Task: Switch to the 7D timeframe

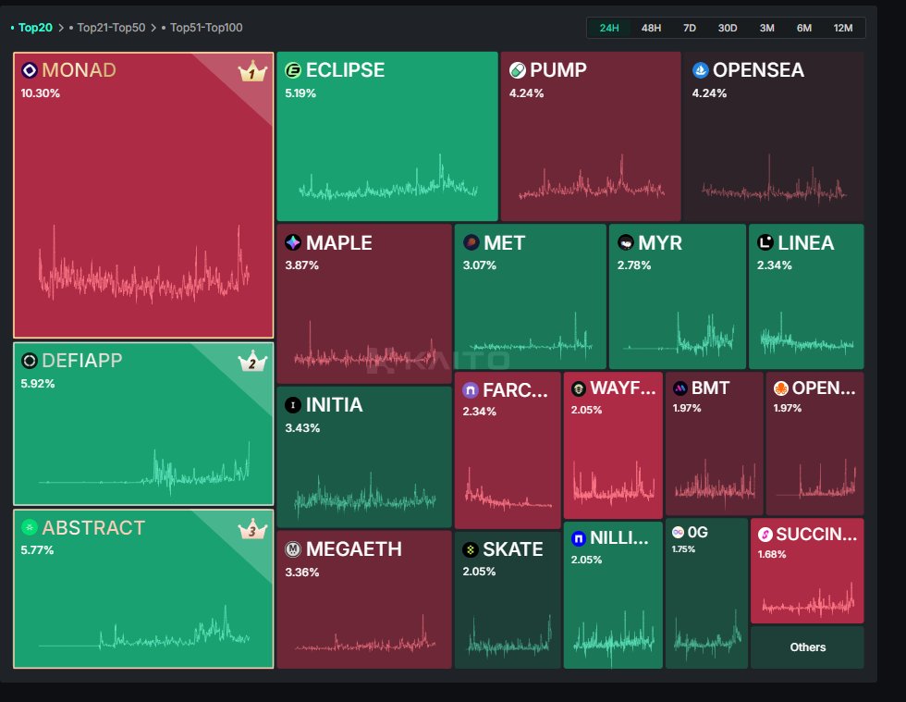Action: point(690,28)
